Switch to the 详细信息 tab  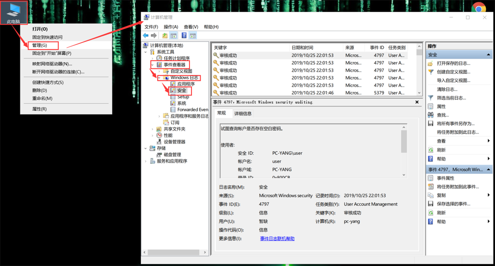coord(243,113)
